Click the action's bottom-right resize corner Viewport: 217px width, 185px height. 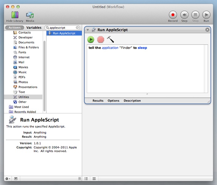[209, 102]
